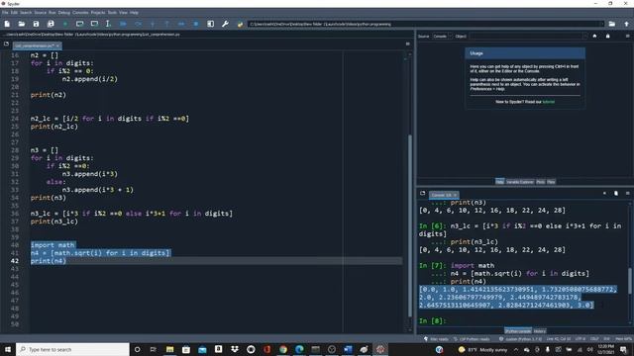The height and width of the screenshot is (356, 634).
Task: Click the Stop debugging square icon
Action: pos(196,24)
